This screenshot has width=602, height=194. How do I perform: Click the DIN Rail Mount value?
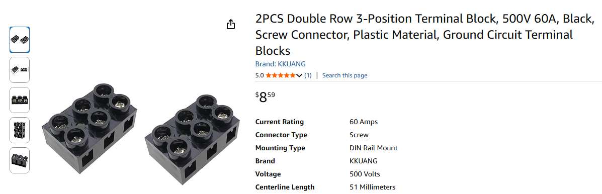(x=374, y=148)
